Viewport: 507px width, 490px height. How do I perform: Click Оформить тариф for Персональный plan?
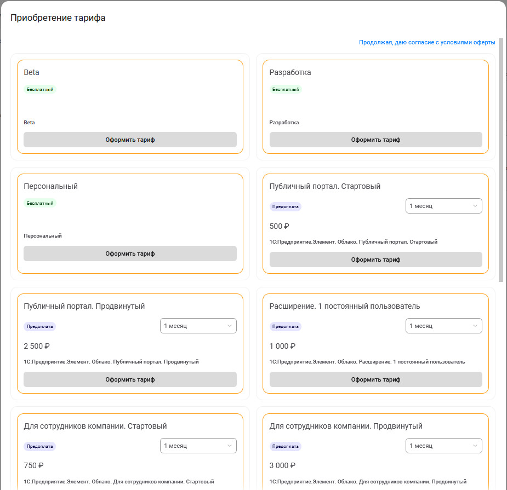[130, 253]
